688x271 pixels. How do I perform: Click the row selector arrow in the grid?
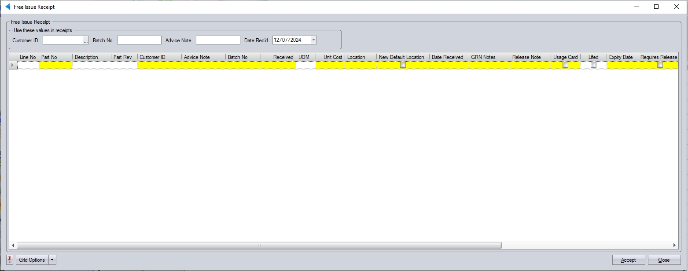[13, 65]
